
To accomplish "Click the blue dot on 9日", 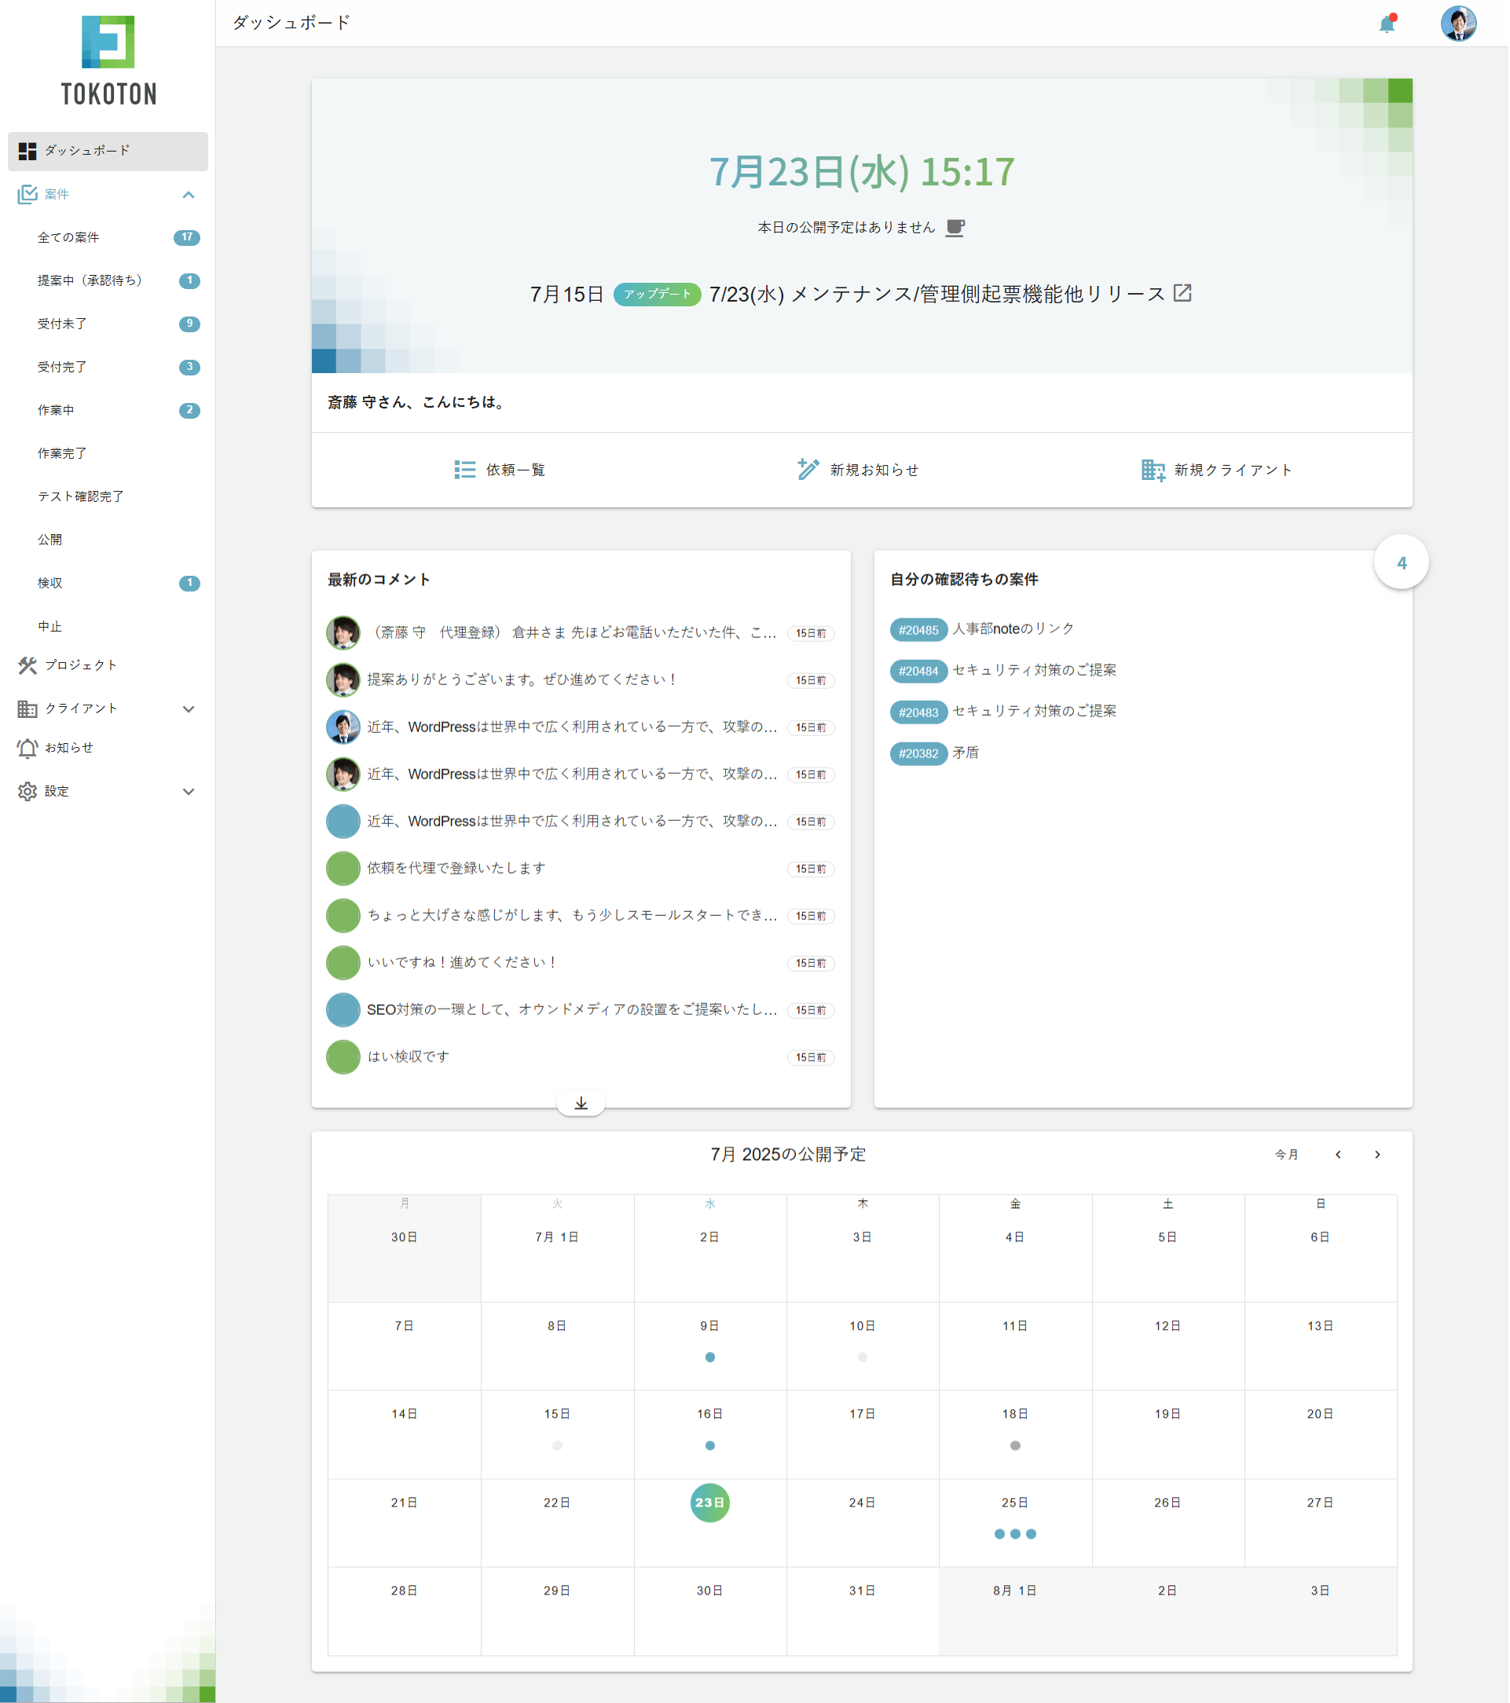I will [710, 1357].
